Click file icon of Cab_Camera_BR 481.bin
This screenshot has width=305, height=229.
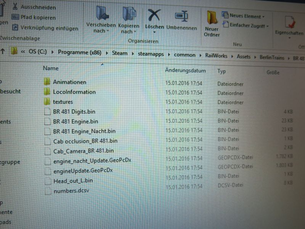coord(47,151)
